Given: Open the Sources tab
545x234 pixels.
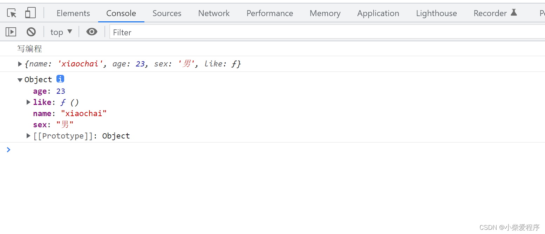Looking at the screenshot, I should (167, 13).
